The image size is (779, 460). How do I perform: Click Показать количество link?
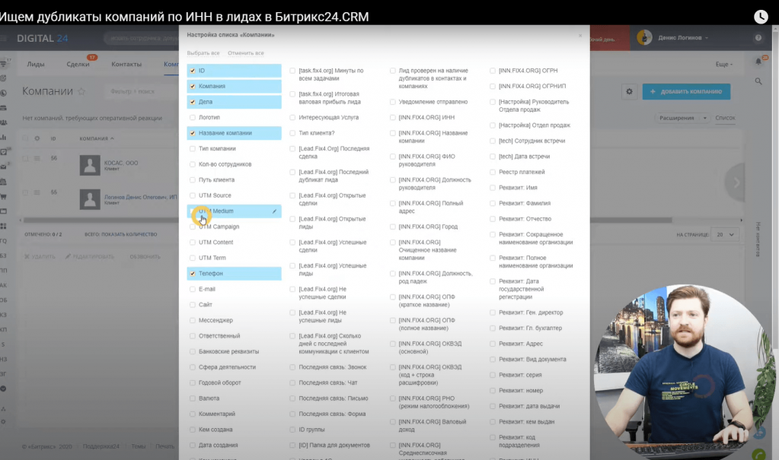129,234
